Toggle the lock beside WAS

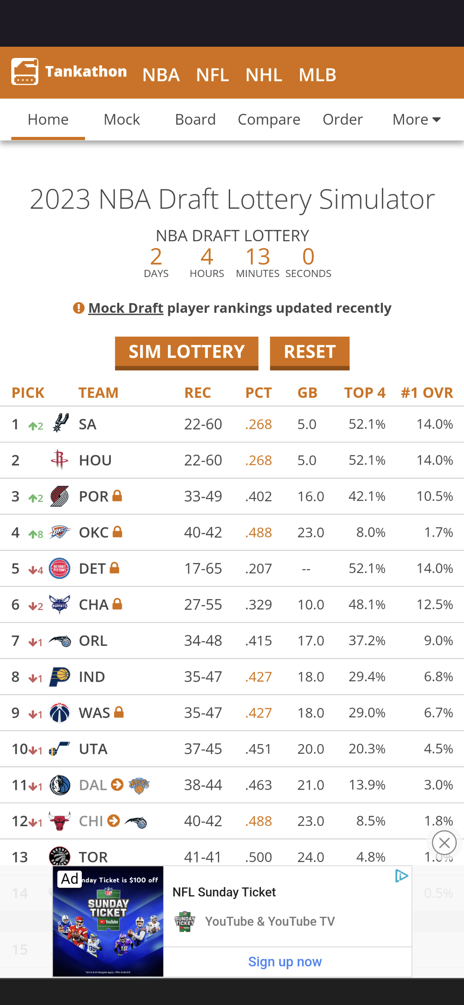(x=119, y=712)
